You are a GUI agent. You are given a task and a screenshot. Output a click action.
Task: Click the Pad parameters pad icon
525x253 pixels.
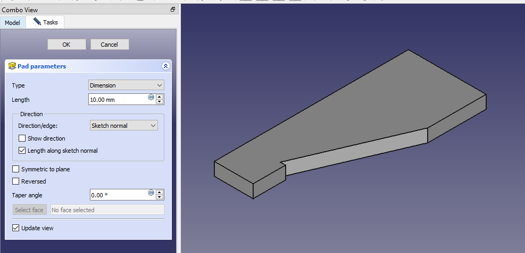[12, 66]
